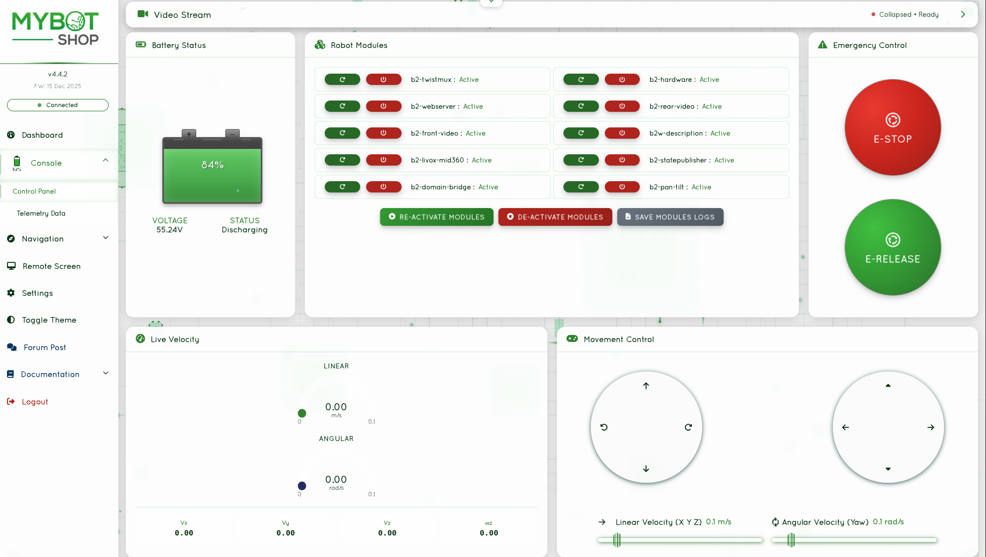The image size is (986, 557).
Task: Expand the Documentation section
Action: (x=105, y=373)
